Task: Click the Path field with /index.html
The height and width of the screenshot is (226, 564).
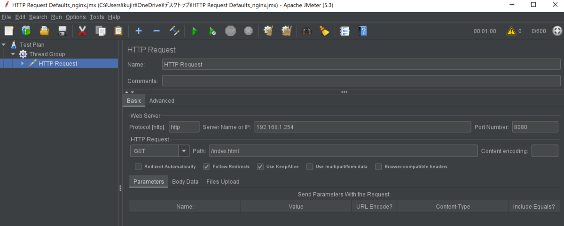Action: click(343, 151)
